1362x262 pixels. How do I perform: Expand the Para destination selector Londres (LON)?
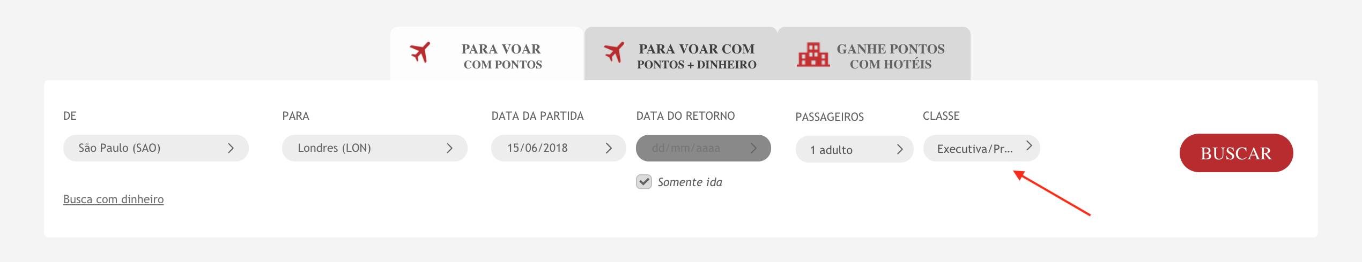point(375,148)
